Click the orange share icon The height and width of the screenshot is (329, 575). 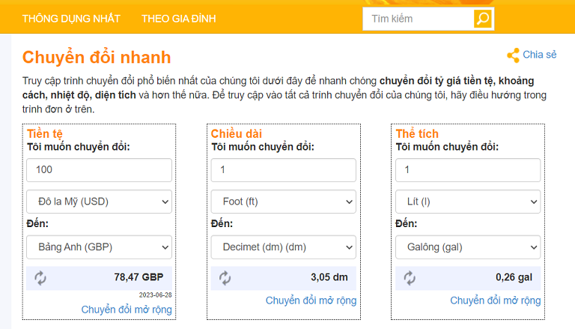click(513, 55)
